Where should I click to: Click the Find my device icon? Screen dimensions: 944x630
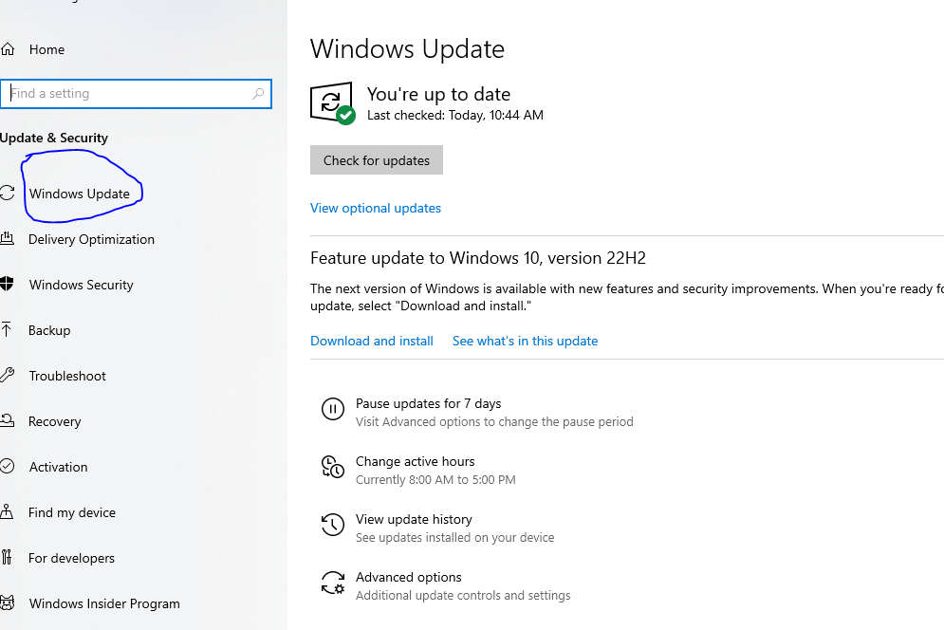[7, 512]
